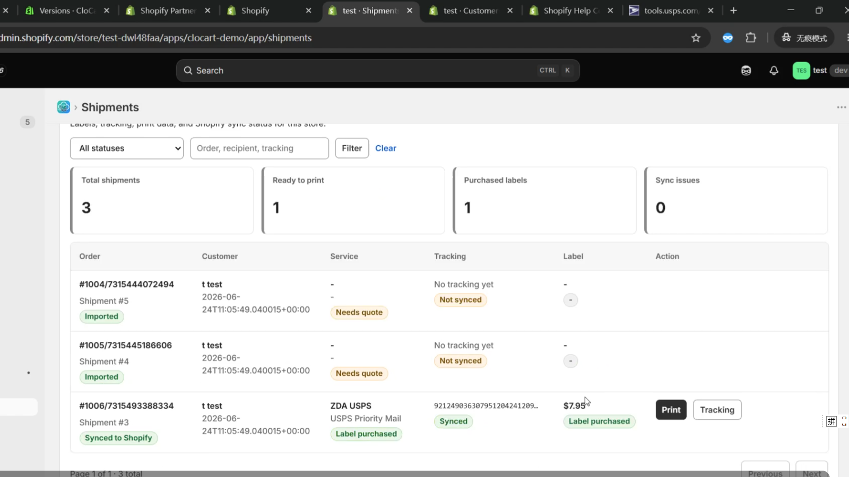Image resolution: width=849 pixels, height=477 pixels.
Task: Click Needs quote badge for order #1005
Action: pos(359,373)
